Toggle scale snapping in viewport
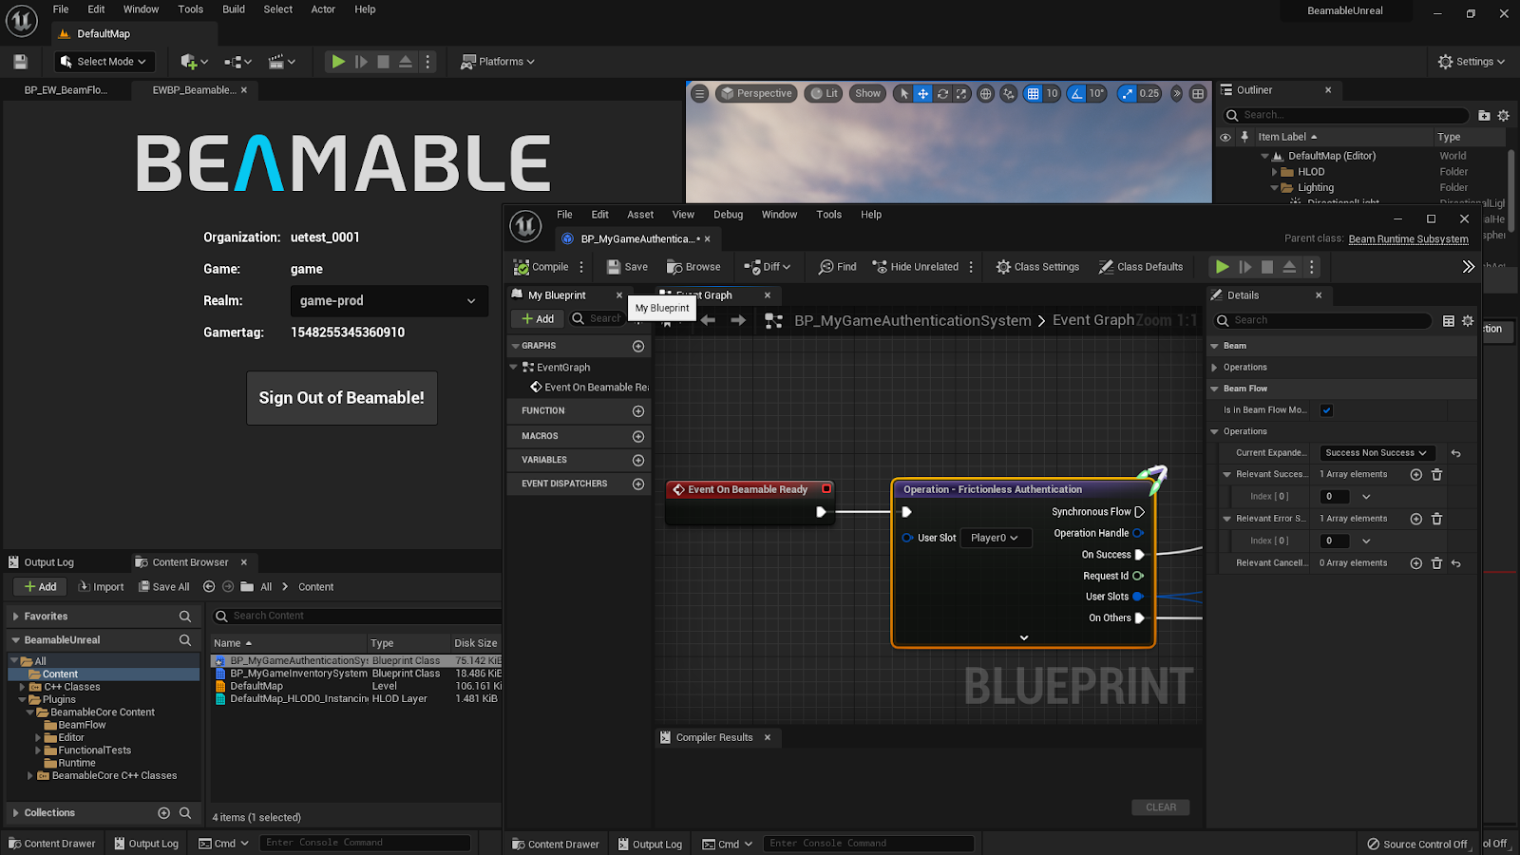This screenshot has height=855, width=1520. pyautogui.click(x=1127, y=93)
